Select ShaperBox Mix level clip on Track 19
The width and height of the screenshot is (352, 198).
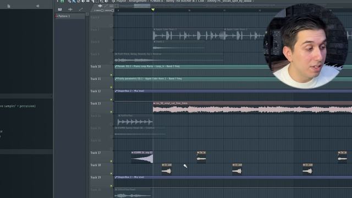(233, 181)
